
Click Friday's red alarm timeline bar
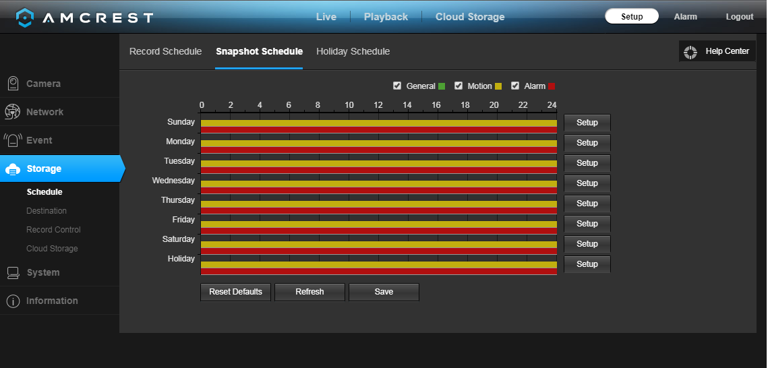(379, 231)
